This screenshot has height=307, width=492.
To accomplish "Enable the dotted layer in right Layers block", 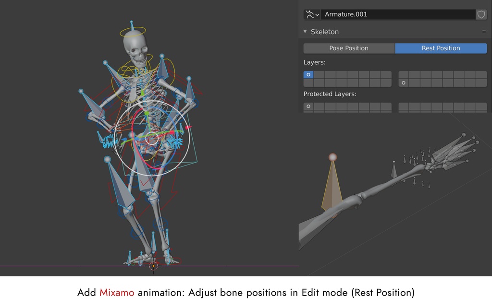I will point(404,83).
